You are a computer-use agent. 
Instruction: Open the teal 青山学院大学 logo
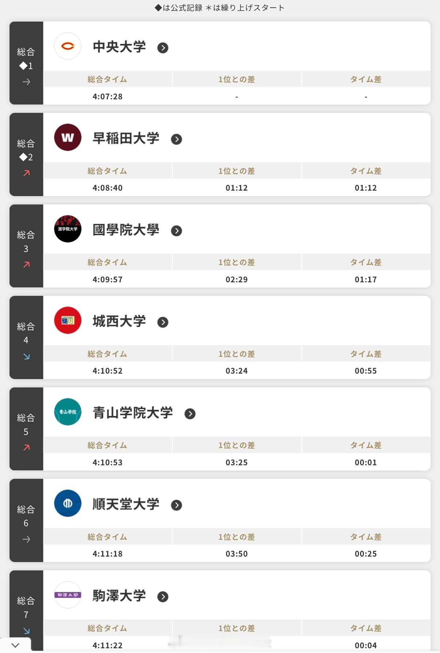tap(67, 412)
